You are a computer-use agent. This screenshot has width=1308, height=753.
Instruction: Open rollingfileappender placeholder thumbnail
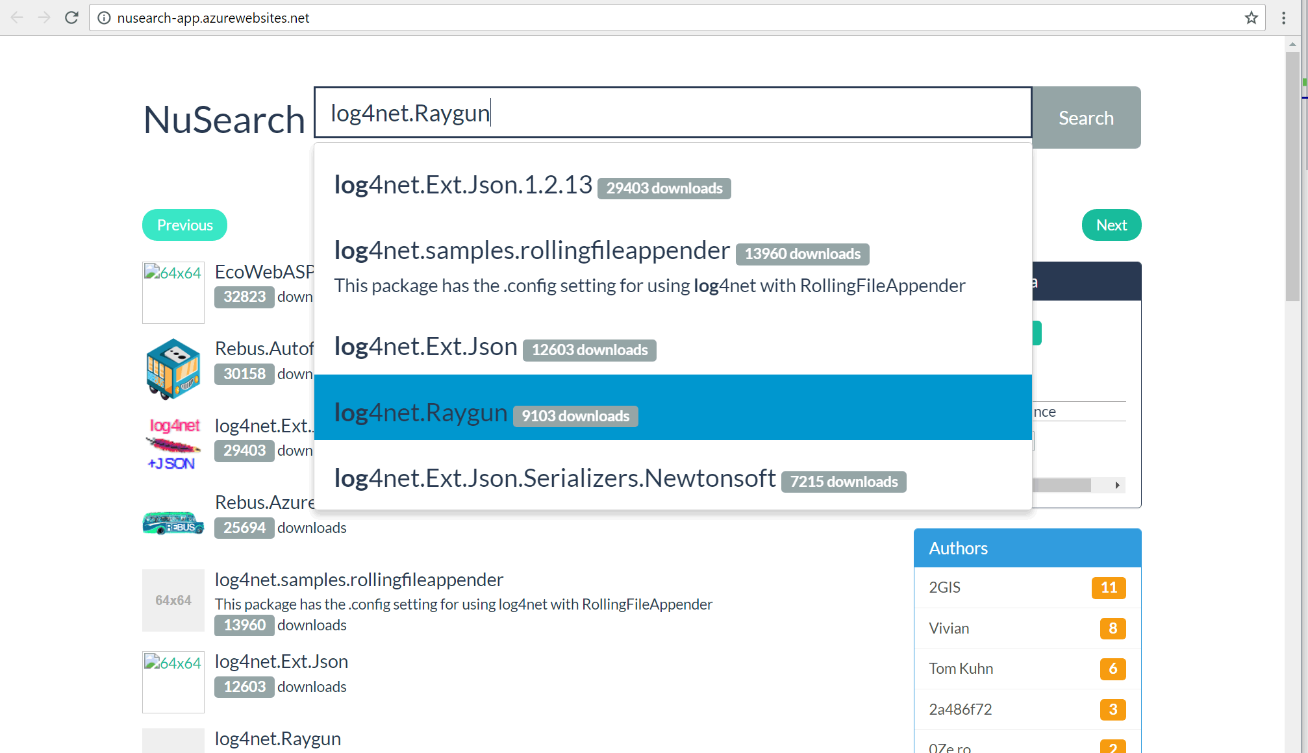pyautogui.click(x=173, y=600)
